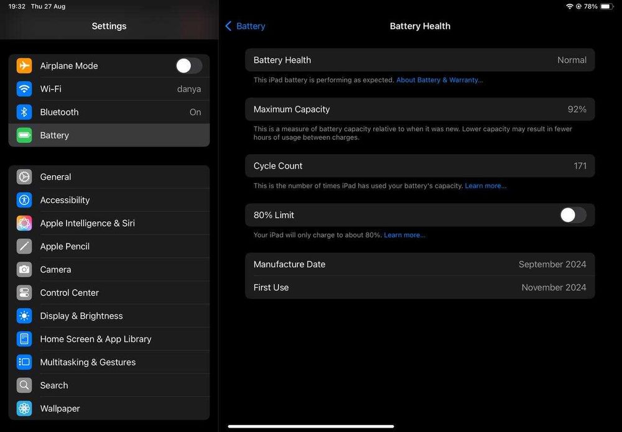Tap the Display & Brightness sun icon
The height and width of the screenshot is (432, 622).
pyautogui.click(x=24, y=316)
